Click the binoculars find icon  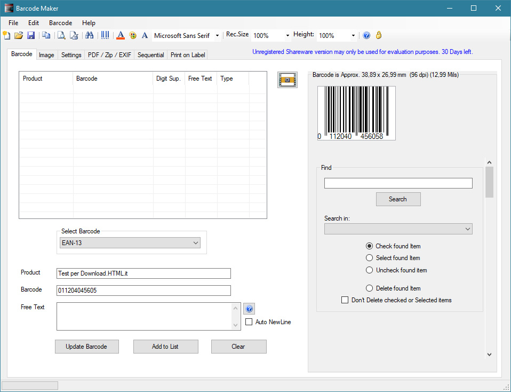90,36
